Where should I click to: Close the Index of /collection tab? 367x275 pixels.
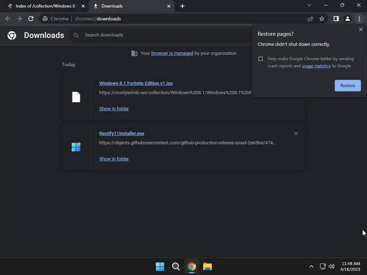(83, 6)
